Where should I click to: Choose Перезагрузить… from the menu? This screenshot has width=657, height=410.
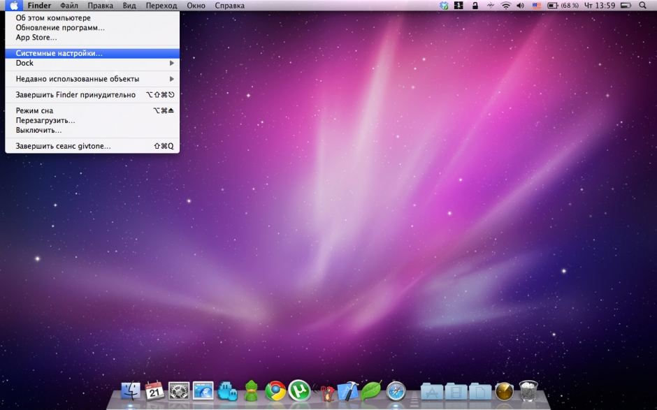point(92,120)
